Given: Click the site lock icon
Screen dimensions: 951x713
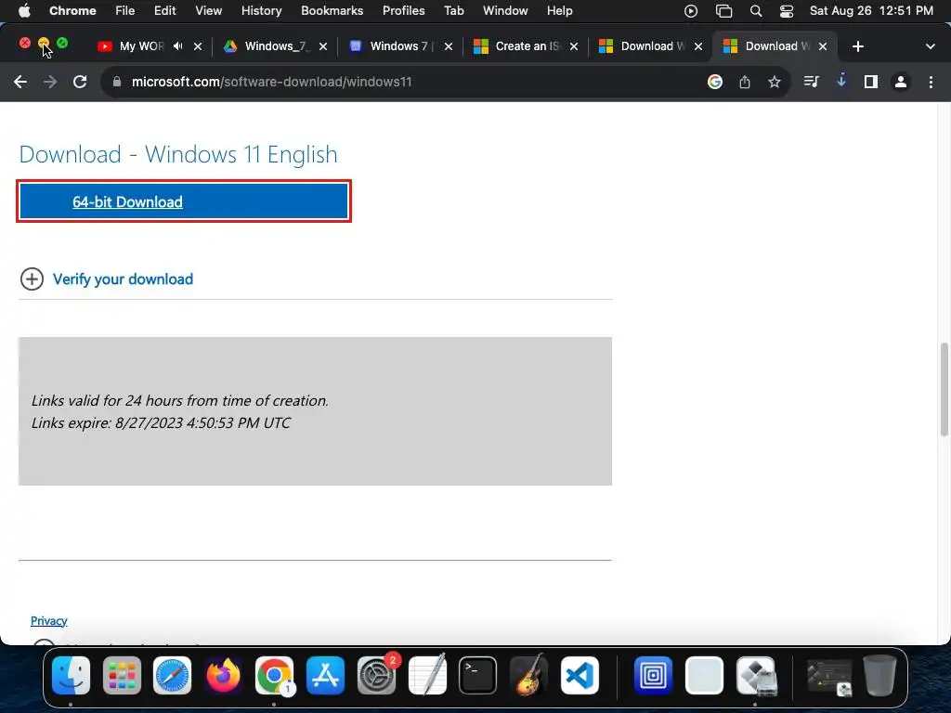Looking at the screenshot, I should [117, 82].
